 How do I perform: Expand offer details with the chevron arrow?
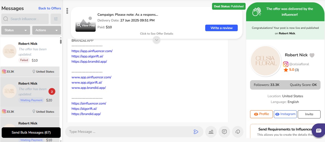pyautogui.click(x=156, y=40)
